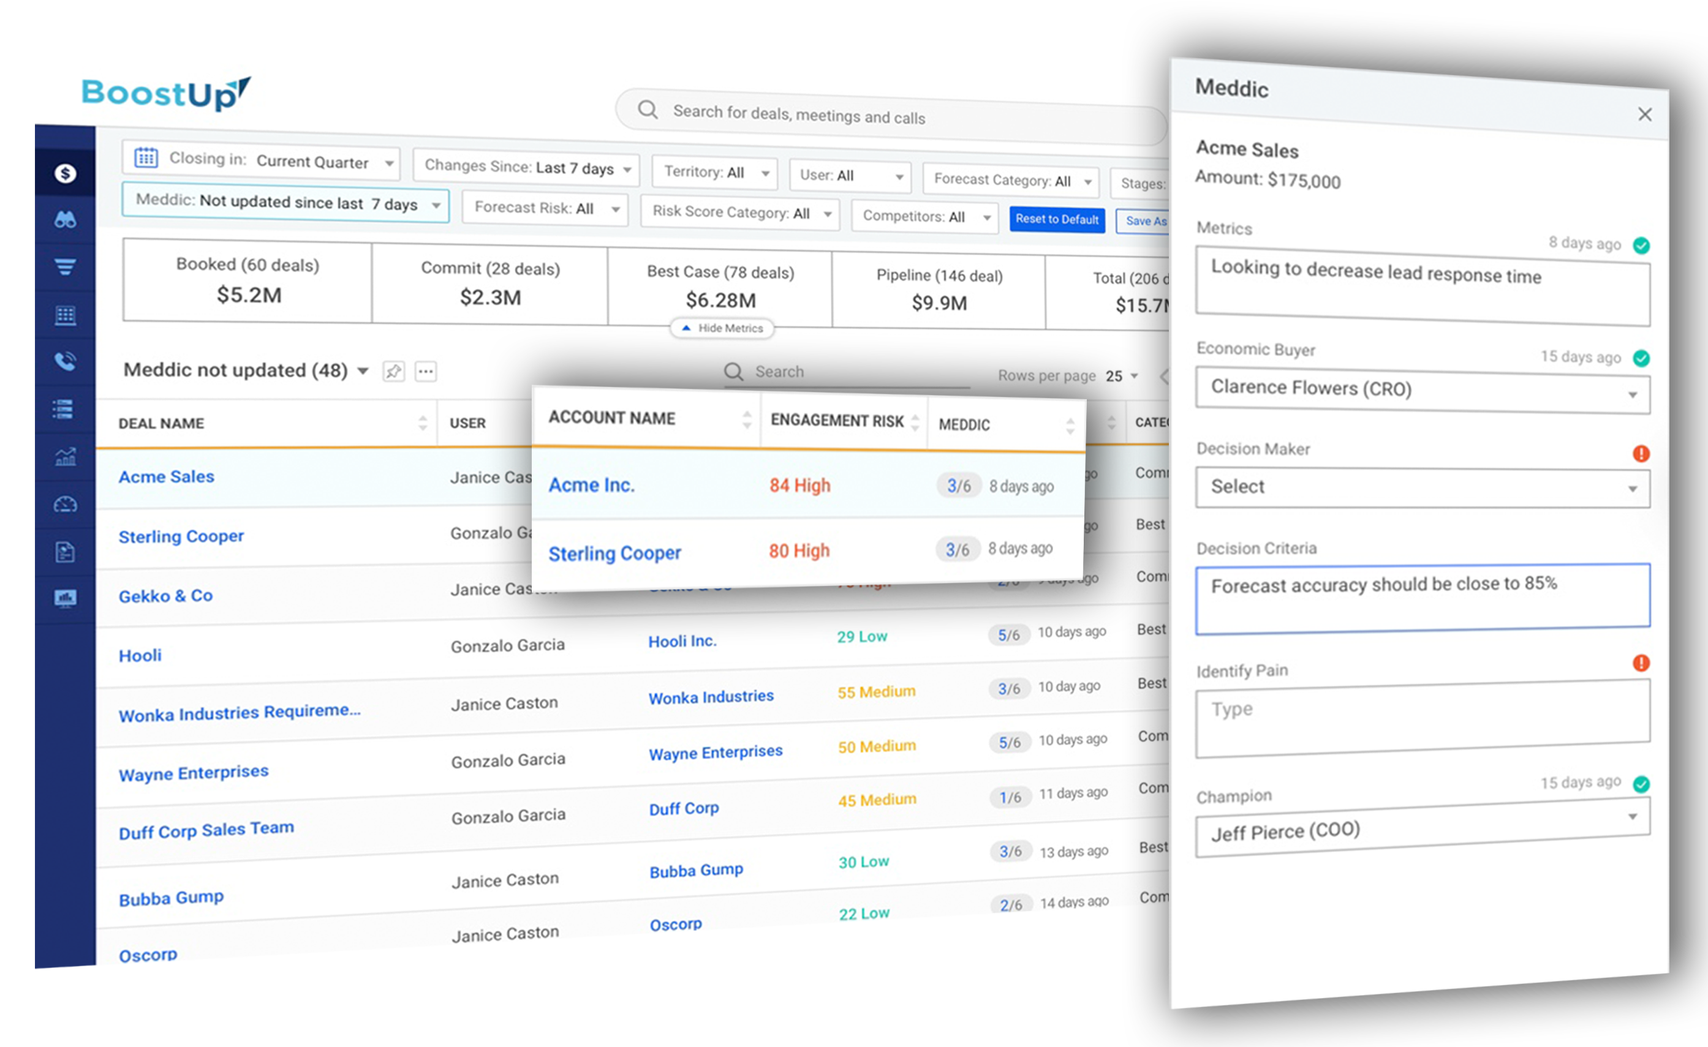This screenshot has height=1047, width=1708.
Task: Open Decision Maker Select dropdown
Action: (1423, 488)
